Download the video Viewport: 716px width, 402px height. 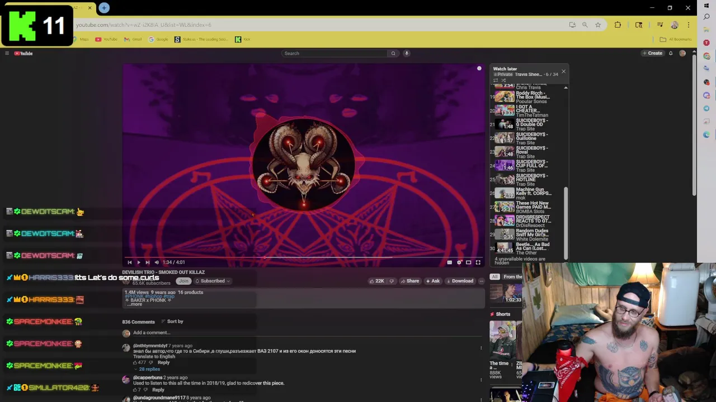coord(459,281)
